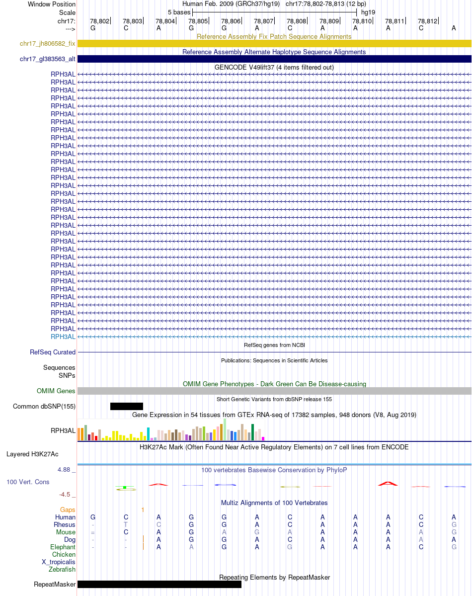Open the H3K27Ac Mark ENCODE track title

(x=274, y=447)
